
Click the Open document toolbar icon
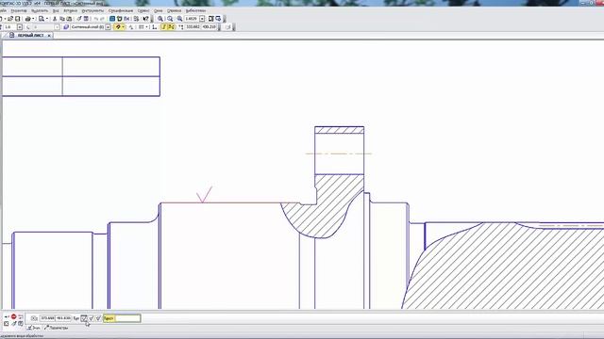pyautogui.click(x=10, y=19)
